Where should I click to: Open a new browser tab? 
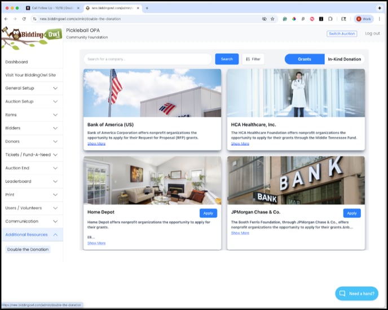pos(147,8)
